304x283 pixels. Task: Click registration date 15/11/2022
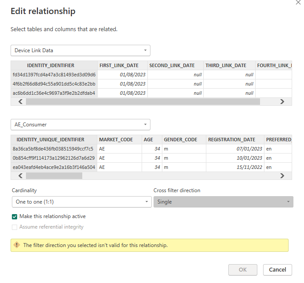point(235,167)
